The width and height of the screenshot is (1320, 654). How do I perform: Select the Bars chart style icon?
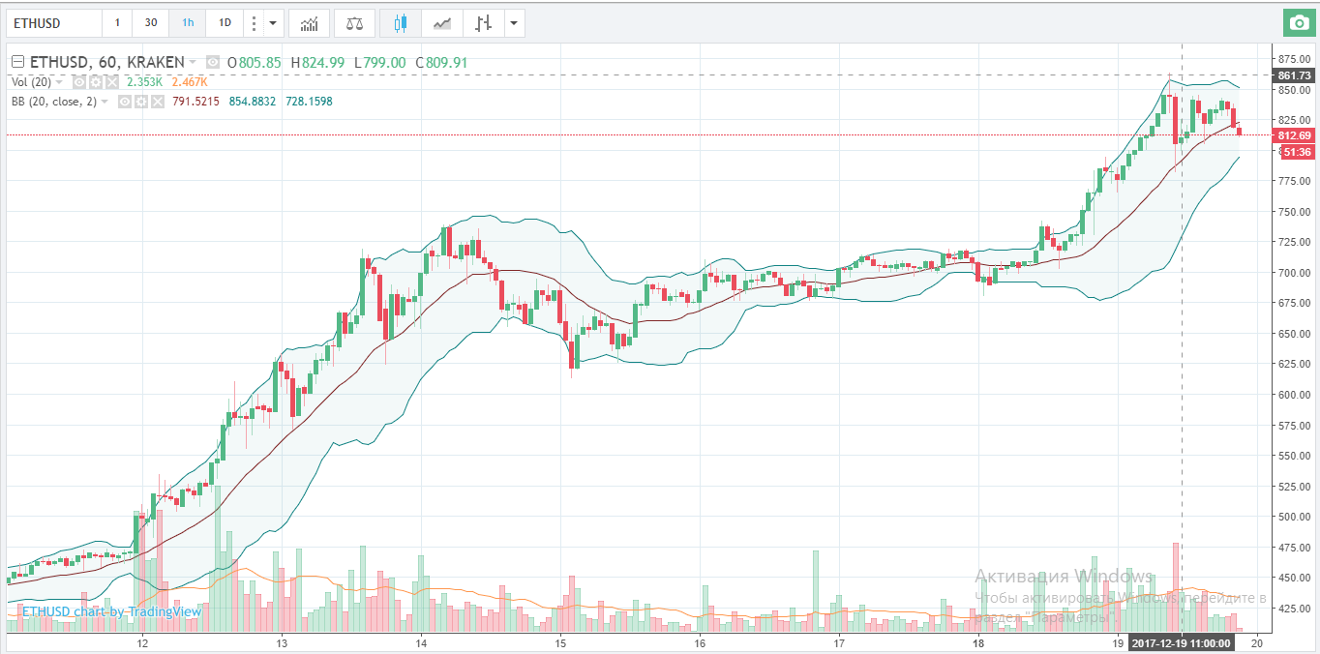483,22
